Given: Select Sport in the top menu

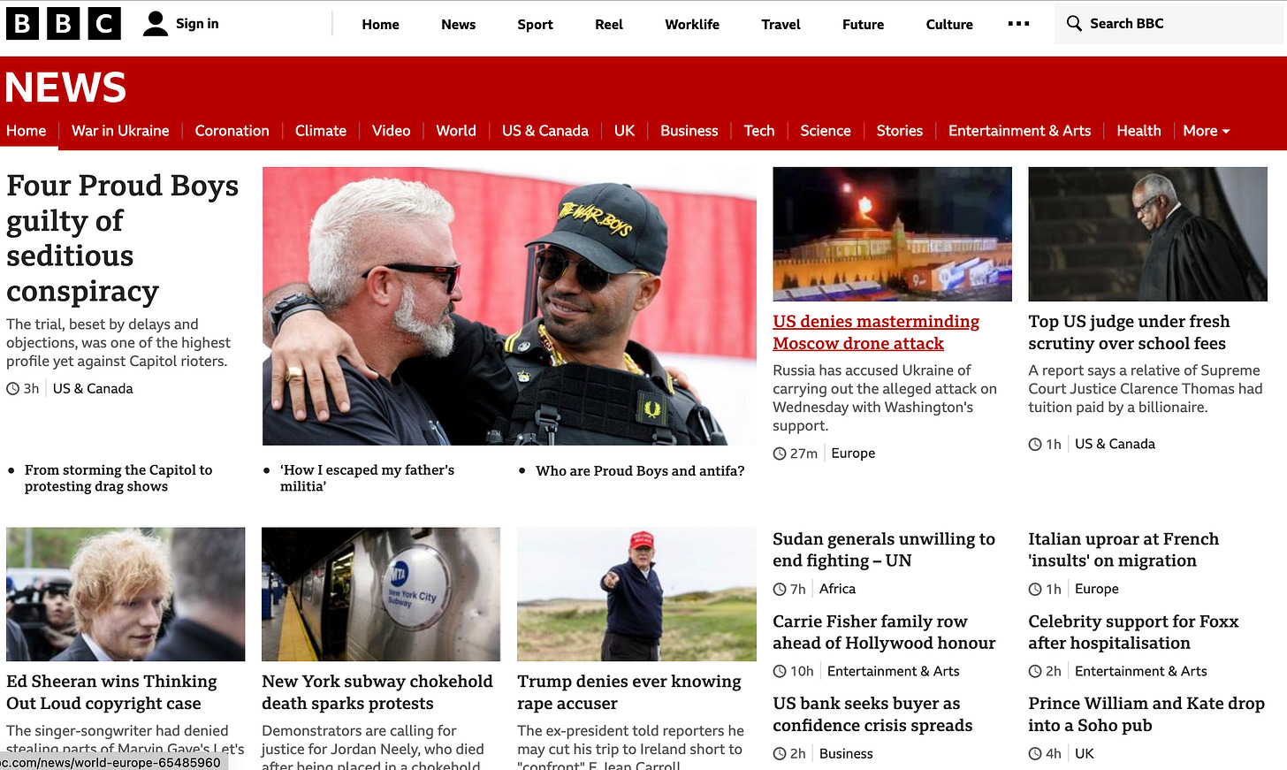Looking at the screenshot, I should [536, 25].
